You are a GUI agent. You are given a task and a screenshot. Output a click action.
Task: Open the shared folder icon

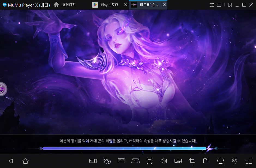pyautogui.click(x=206, y=161)
